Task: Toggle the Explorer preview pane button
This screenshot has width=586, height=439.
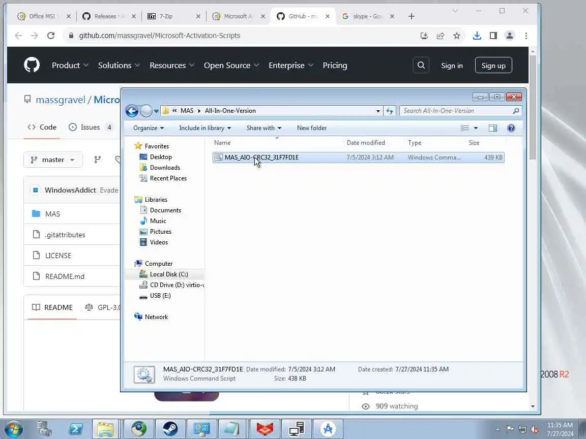Action: [492, 128]
